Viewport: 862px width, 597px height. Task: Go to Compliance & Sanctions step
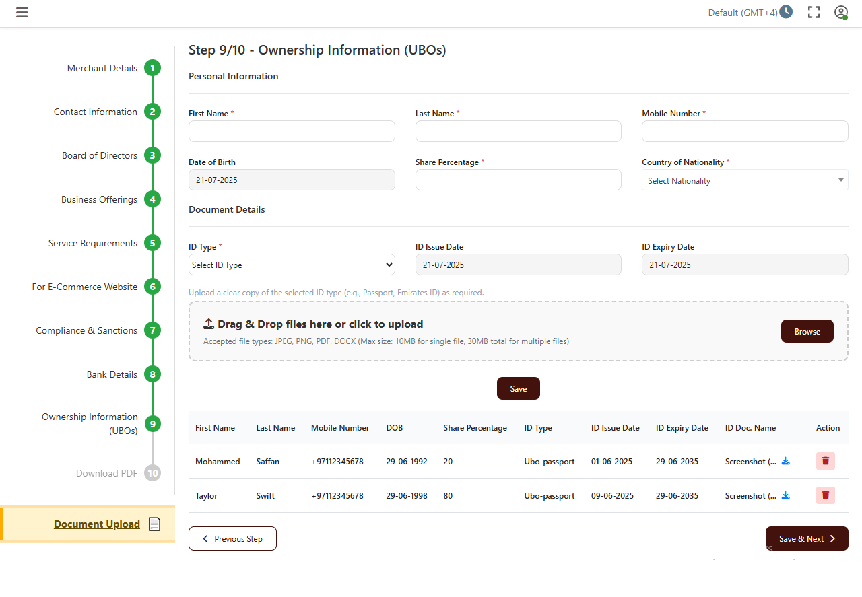point(87,330)
